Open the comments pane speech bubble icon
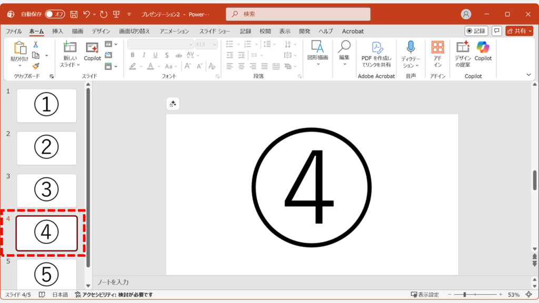The width and height of the screenshot is (539, 303). (496, 31)
